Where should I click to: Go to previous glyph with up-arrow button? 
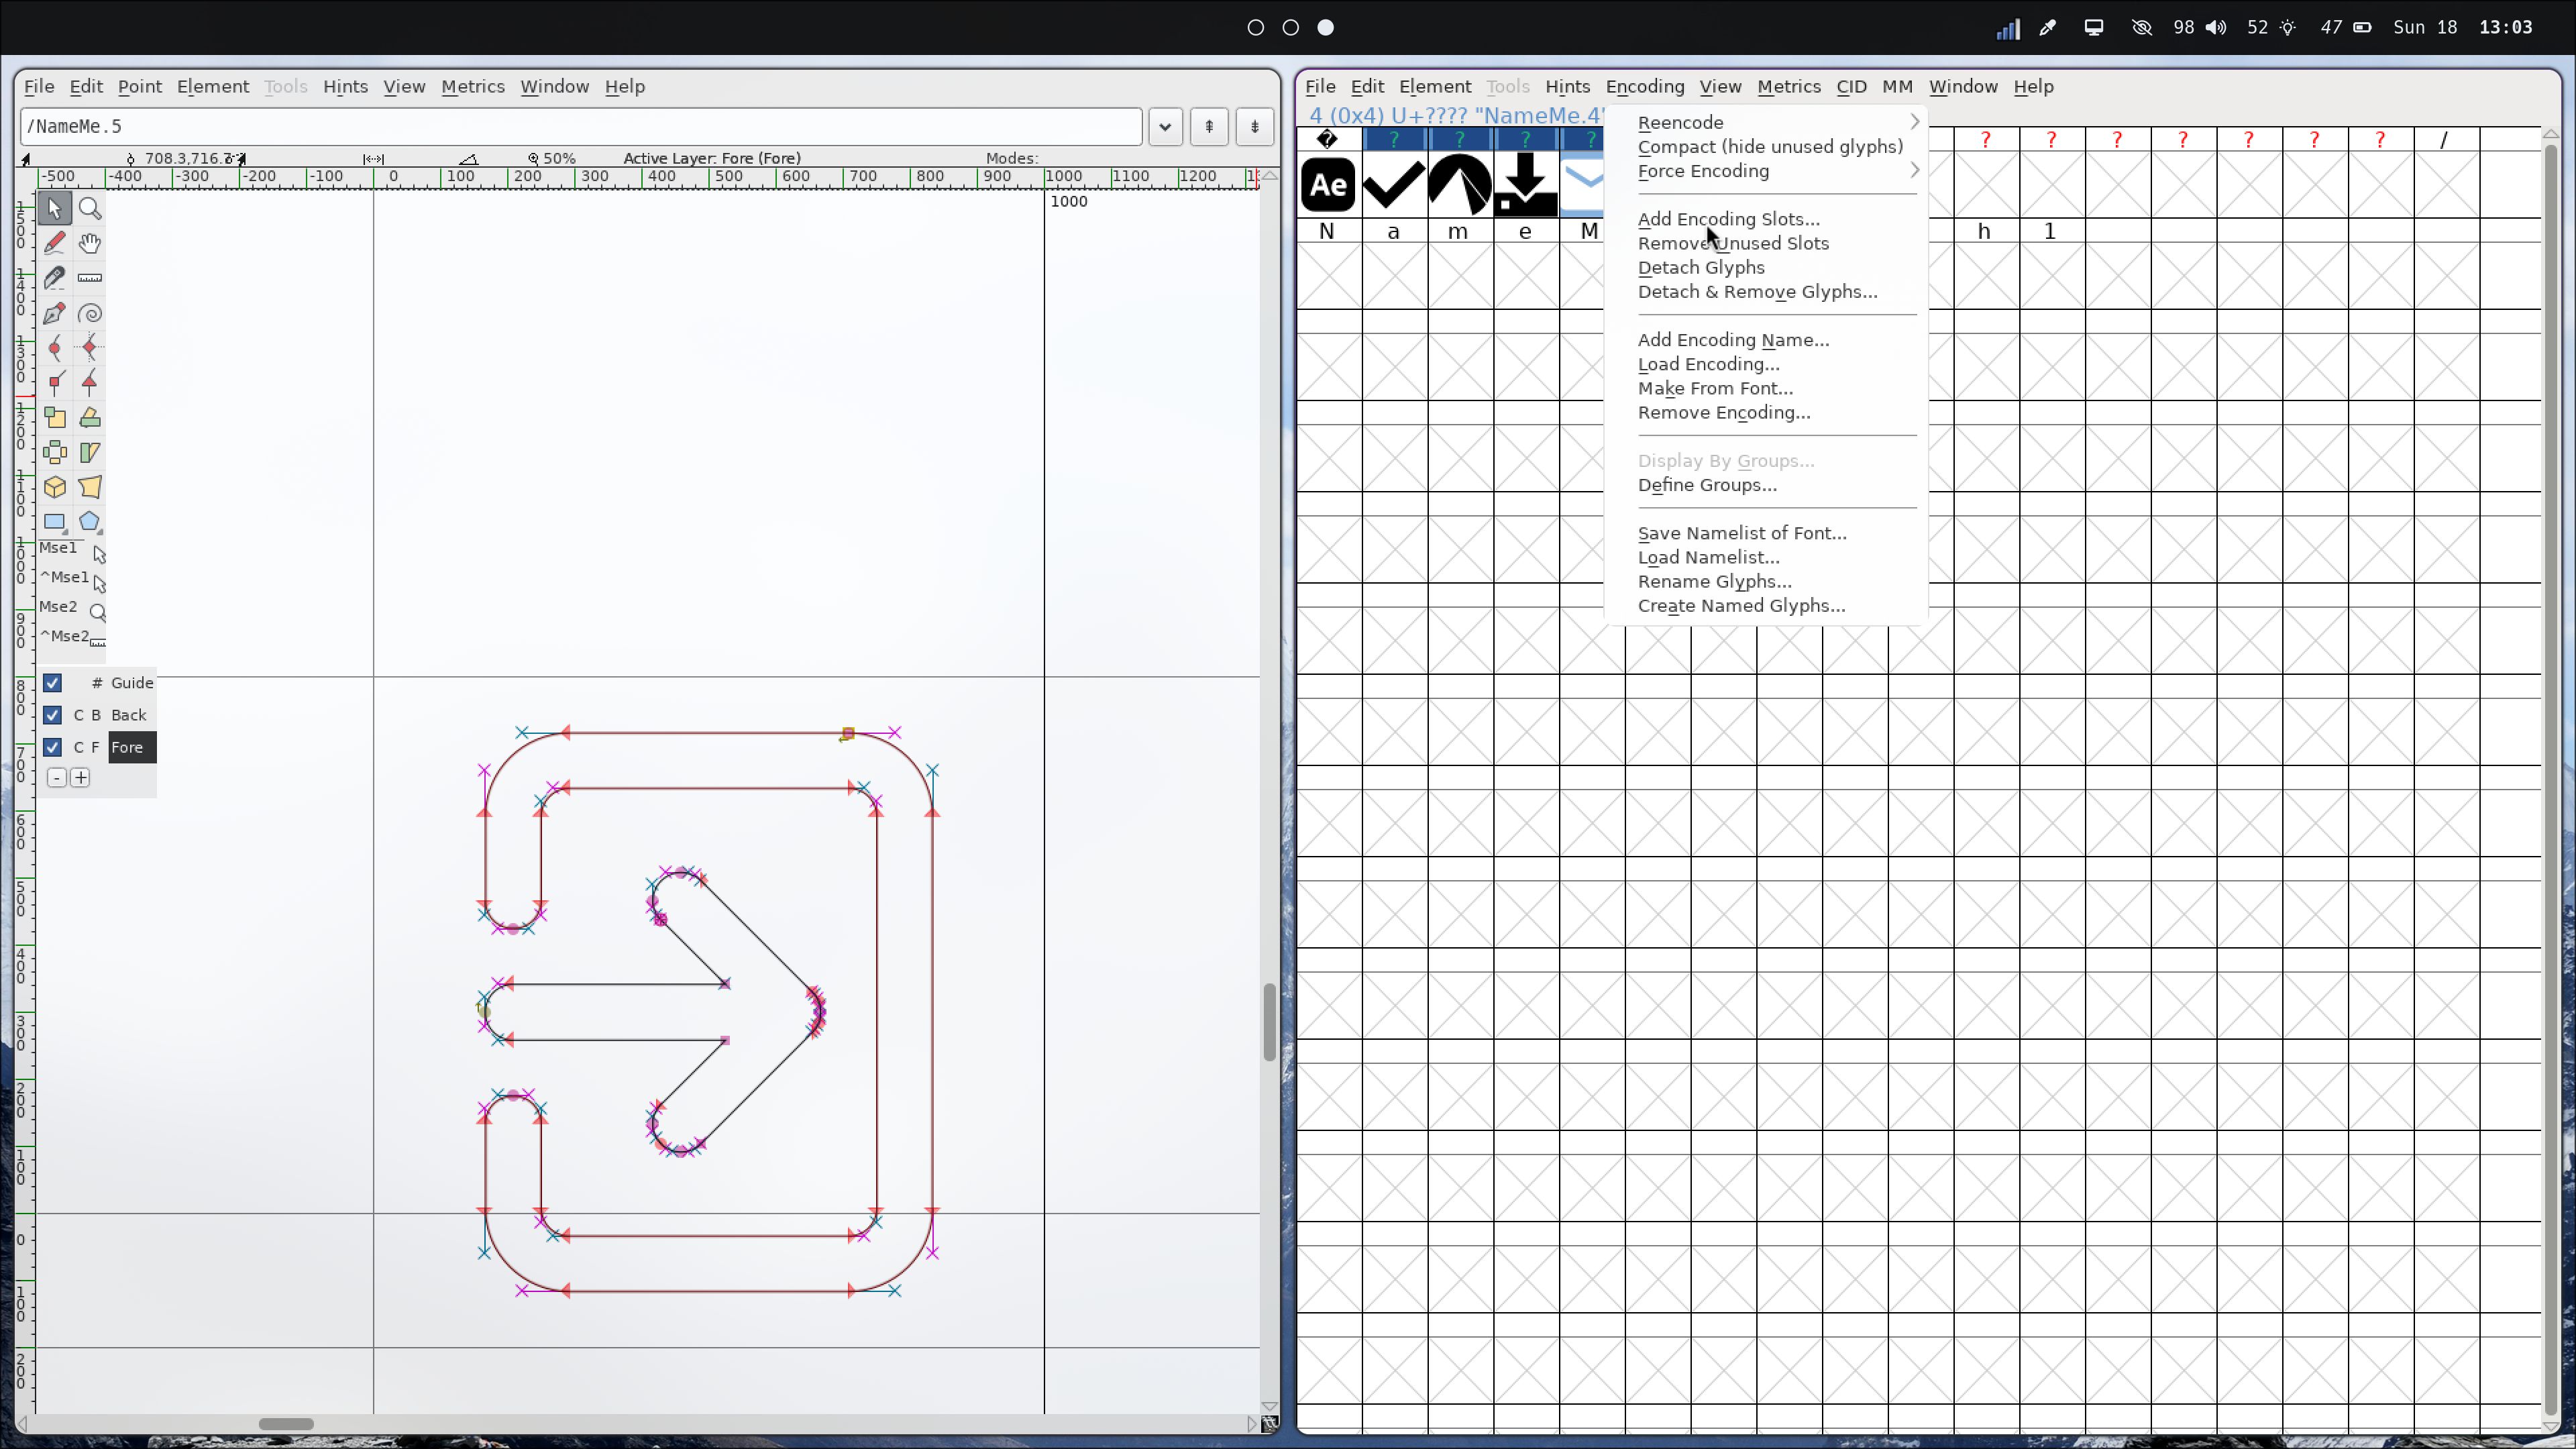[x=1209, y=127]
